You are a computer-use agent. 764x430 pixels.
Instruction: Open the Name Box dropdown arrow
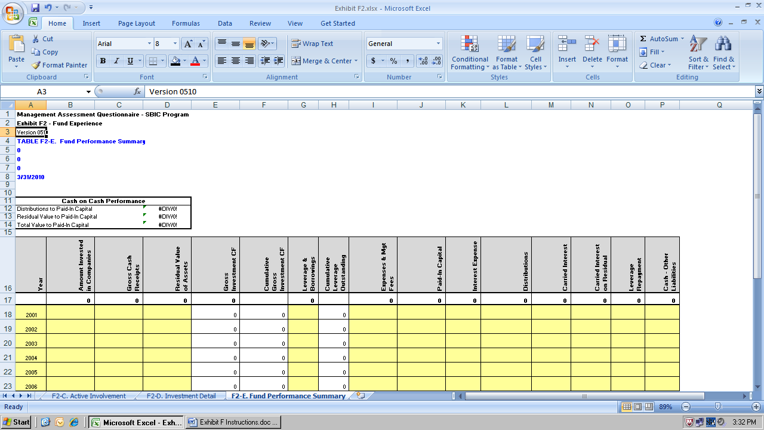[88, 92]
